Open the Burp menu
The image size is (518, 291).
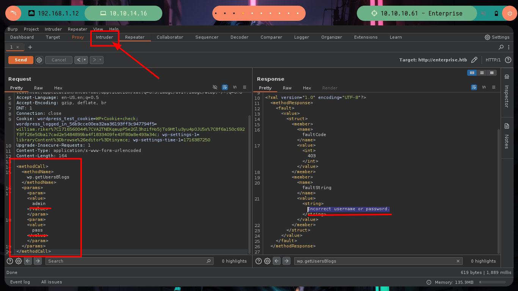[x=13, y=29]
